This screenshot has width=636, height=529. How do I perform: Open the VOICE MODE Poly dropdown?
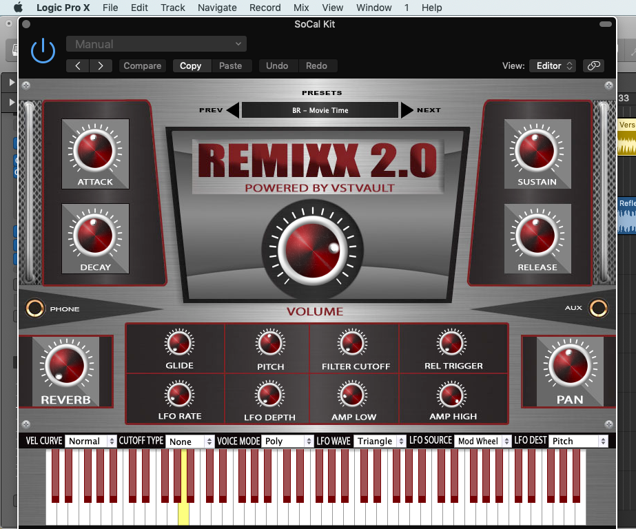[287, 441]
